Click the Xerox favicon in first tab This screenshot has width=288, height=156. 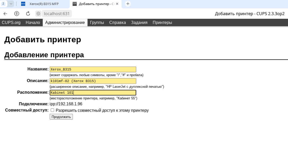[23, 4]
